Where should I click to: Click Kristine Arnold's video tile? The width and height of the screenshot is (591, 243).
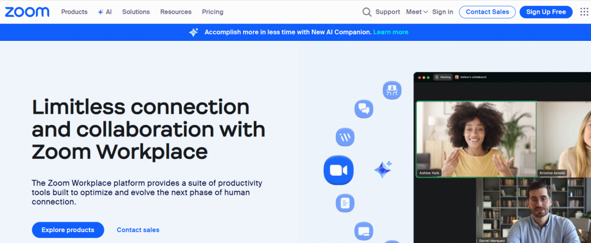point(564,139)
